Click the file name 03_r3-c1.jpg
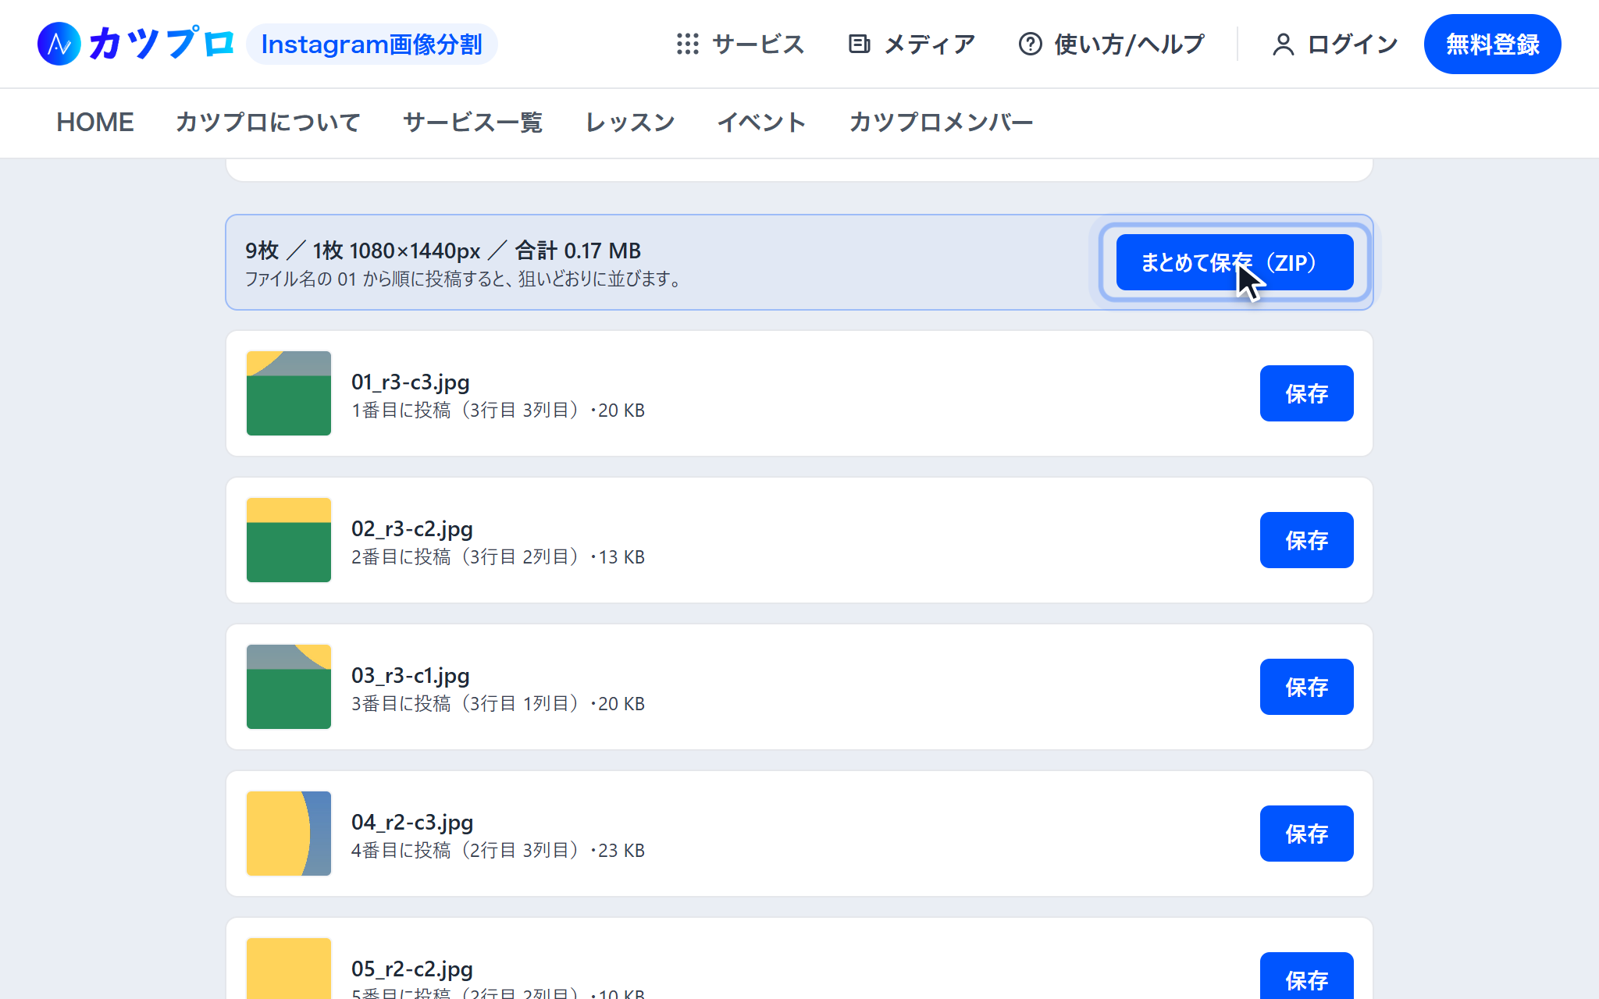The width and height of the screenshot is (1599, 999). click(x=411, y=676)
